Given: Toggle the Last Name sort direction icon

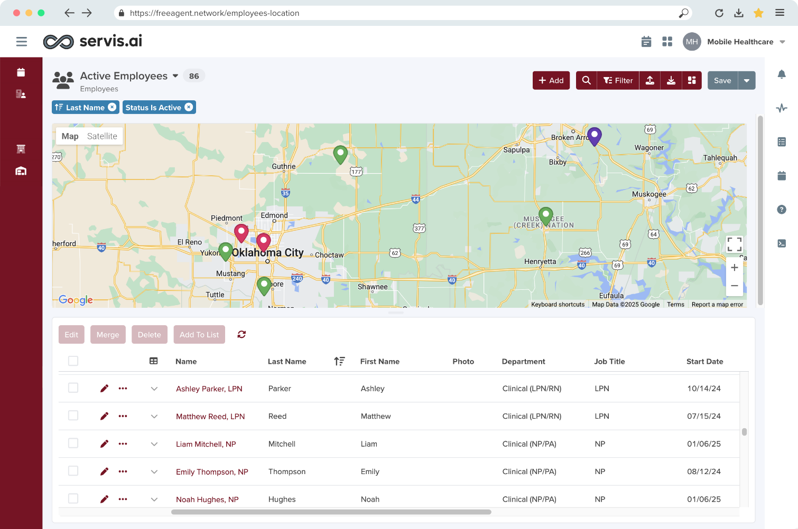Looking at the screenshot, I should click(x=339, y=361).
